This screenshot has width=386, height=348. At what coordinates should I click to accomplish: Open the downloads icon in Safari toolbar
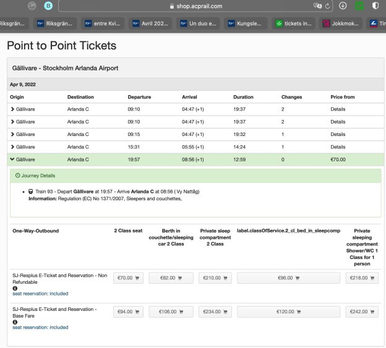tap(343, 6)
